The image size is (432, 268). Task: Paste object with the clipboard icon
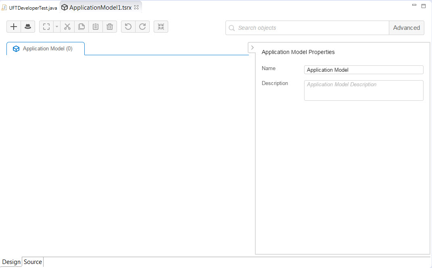point(96,27)
